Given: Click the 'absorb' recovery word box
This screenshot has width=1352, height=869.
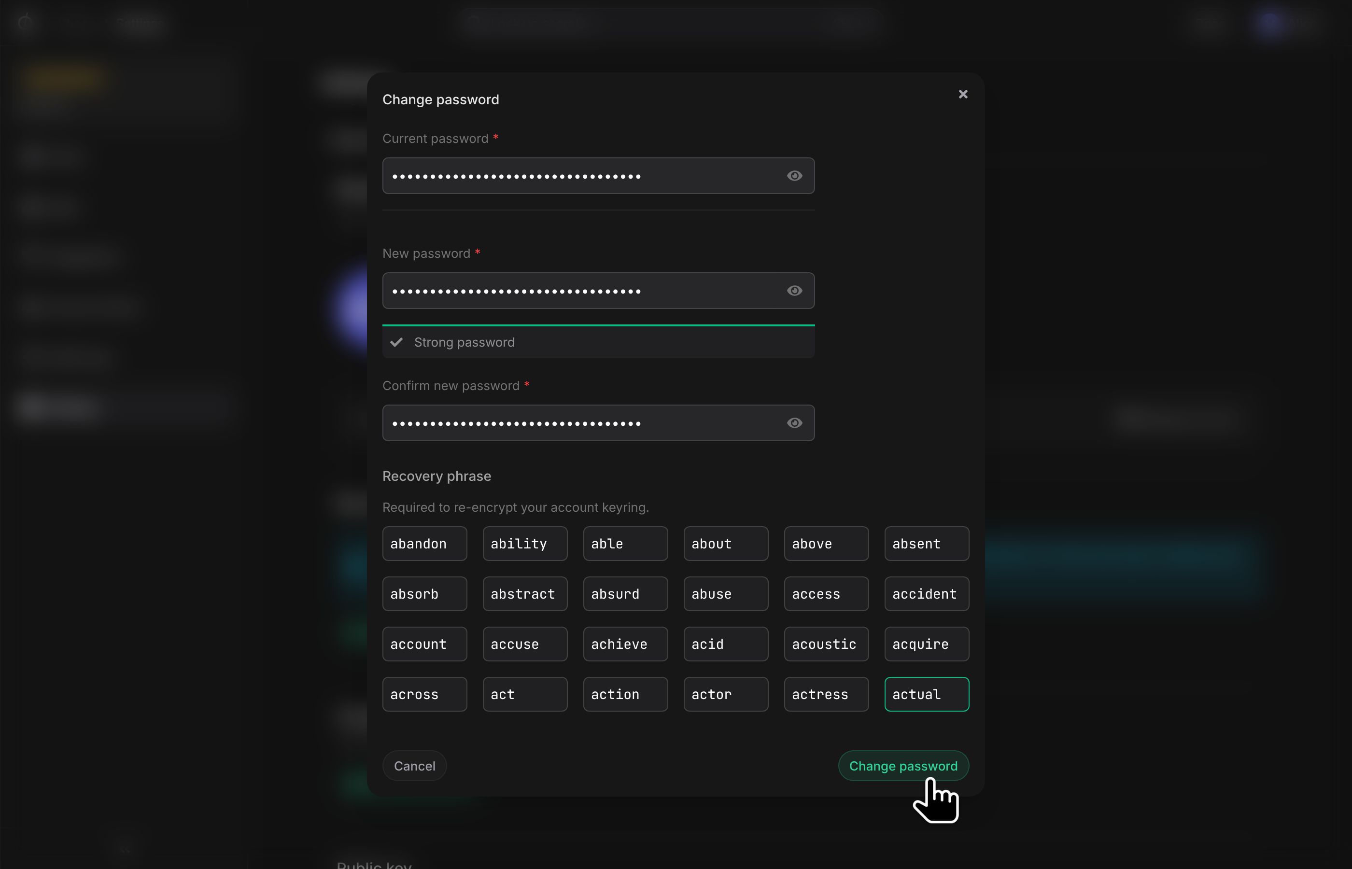Looking at the screenshot, I should pos(424,594).
